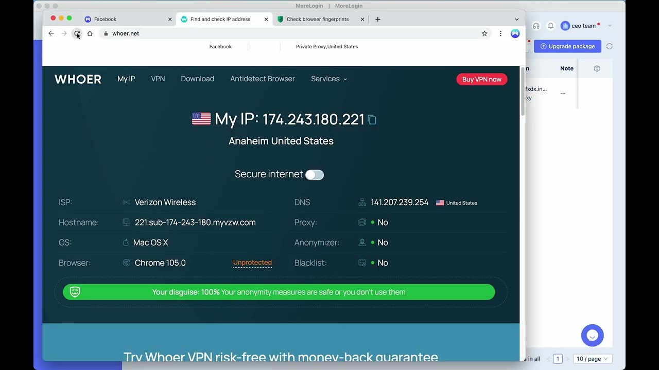Click the page vertical scrollbar

523,91
